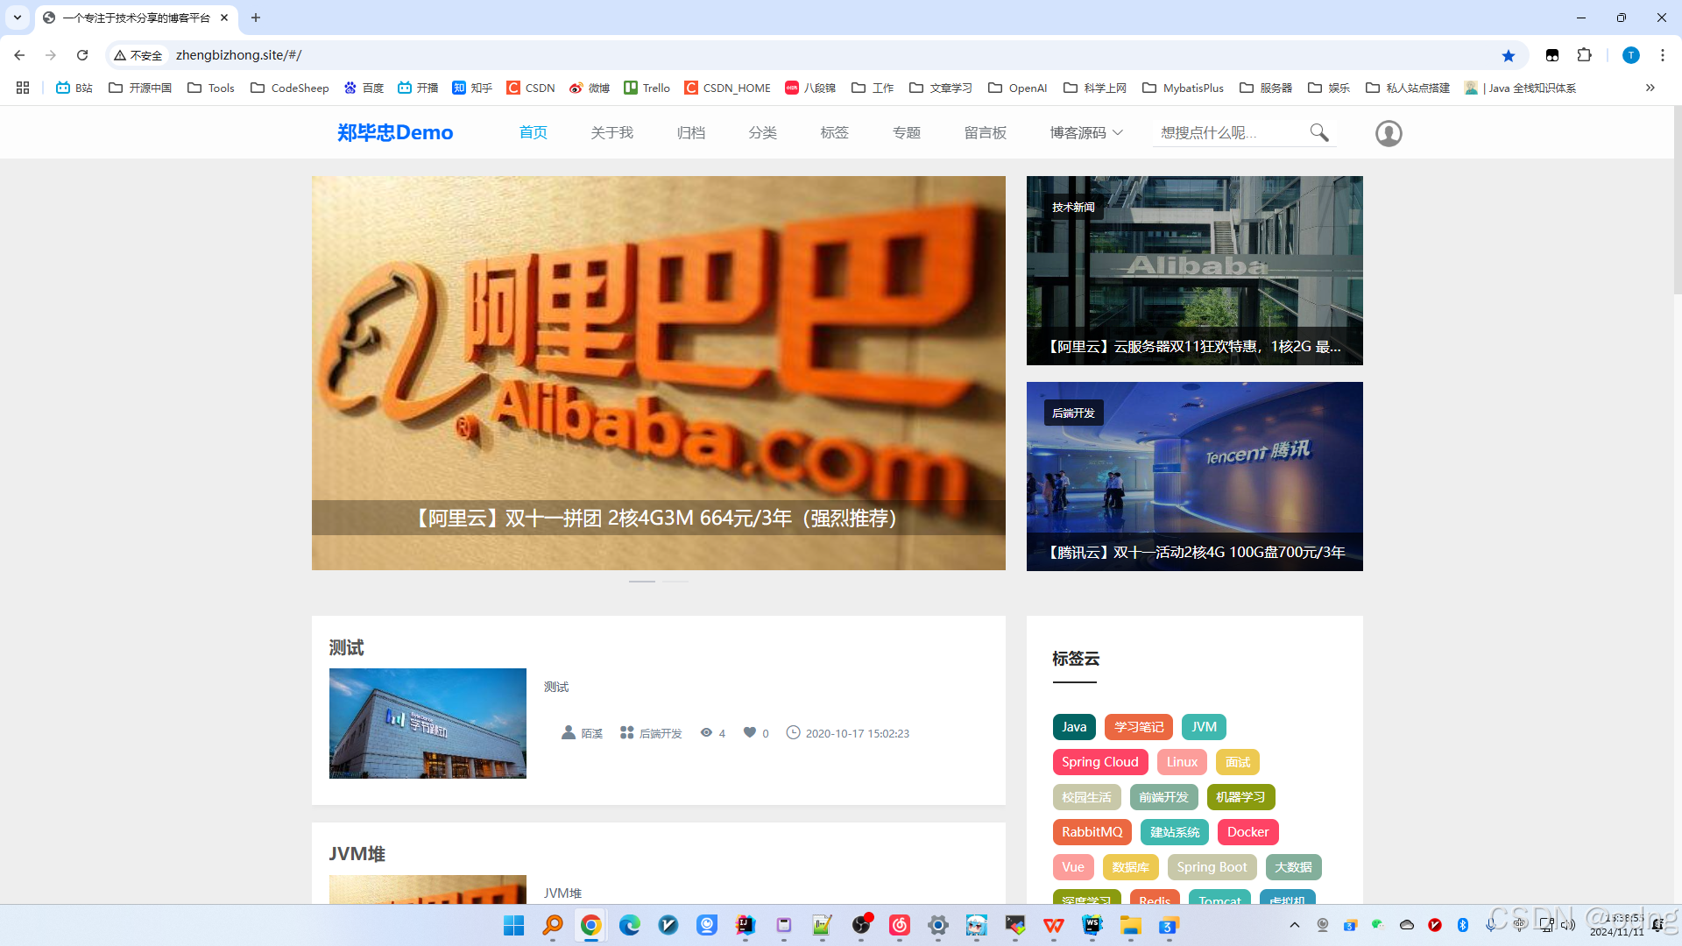Open the Windows Start button in taskbar
This screenshot has width=1682, height=946.
(x=514, y=925)
